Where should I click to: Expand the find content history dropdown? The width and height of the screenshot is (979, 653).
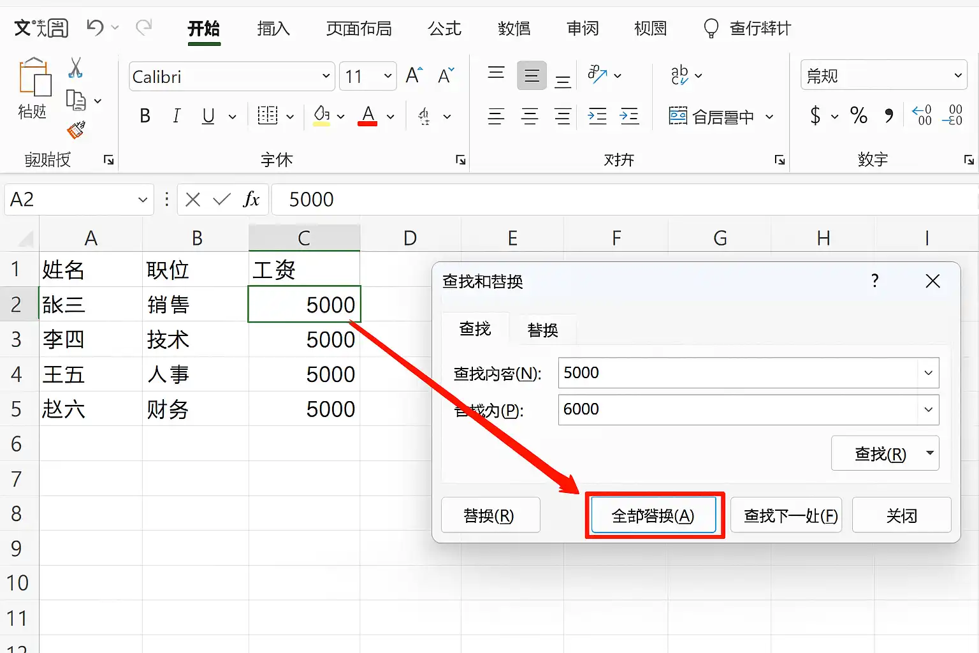(928, 373)
